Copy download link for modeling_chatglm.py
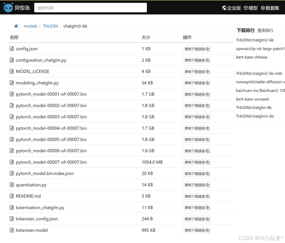The image size is (285, 243). pyautogui.click(x=197, y=83)
